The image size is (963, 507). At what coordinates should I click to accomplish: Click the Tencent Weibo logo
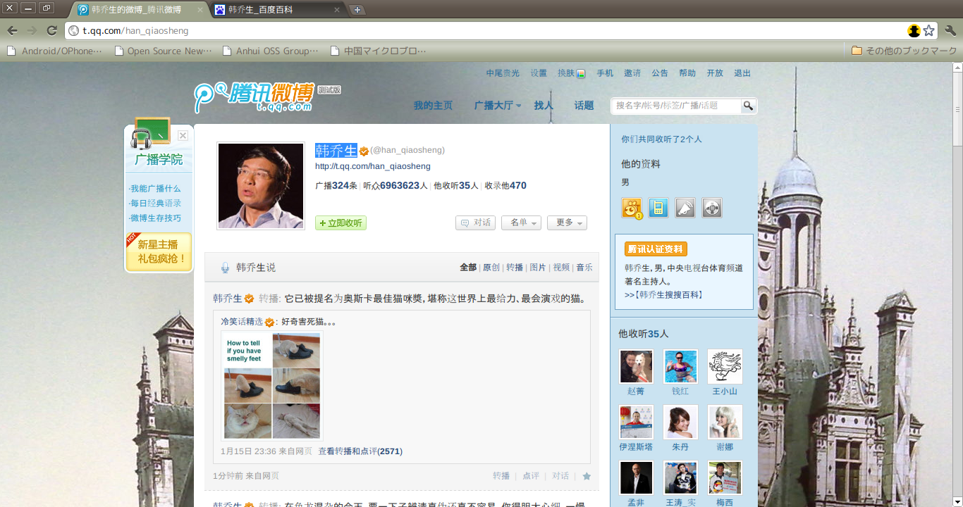tap(254, 96)
